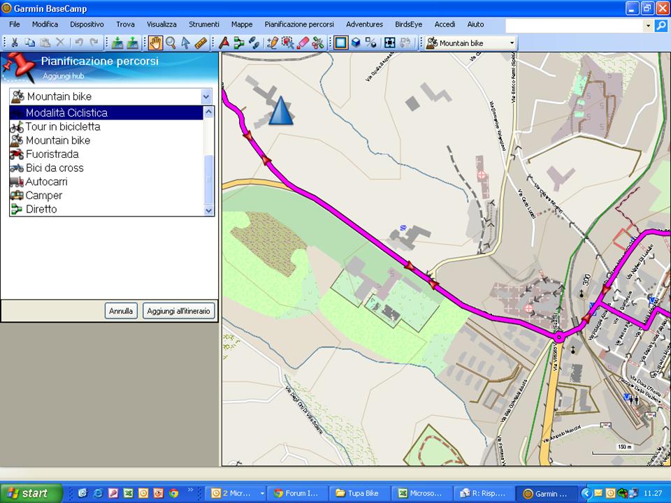Select the Zoom magnifier tool
The width and height of the screenshot is (671, 503).
pyautogui.click(x=171, y=43)
